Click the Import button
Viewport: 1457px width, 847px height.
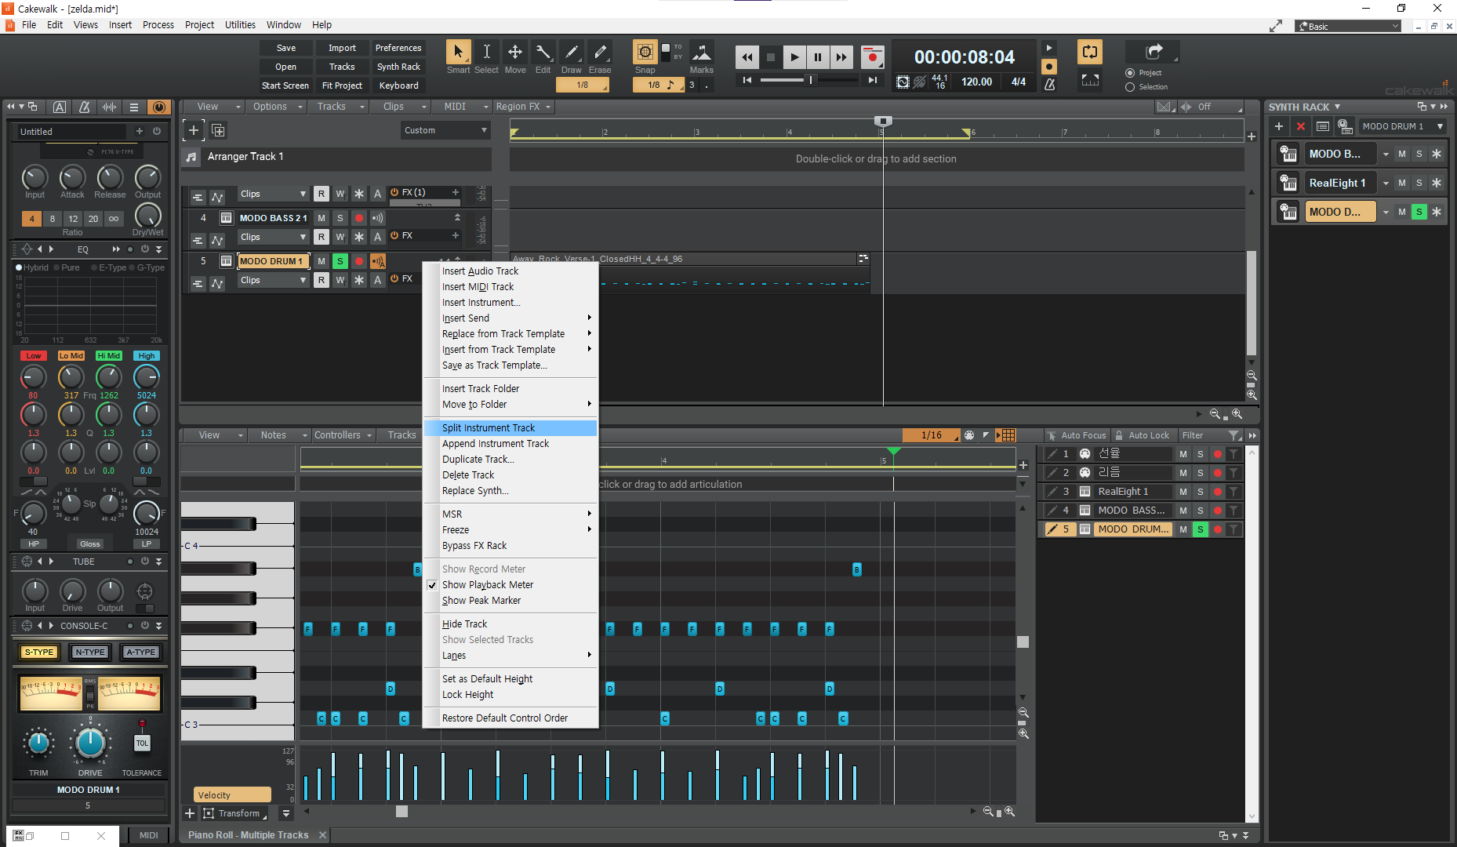342,48
